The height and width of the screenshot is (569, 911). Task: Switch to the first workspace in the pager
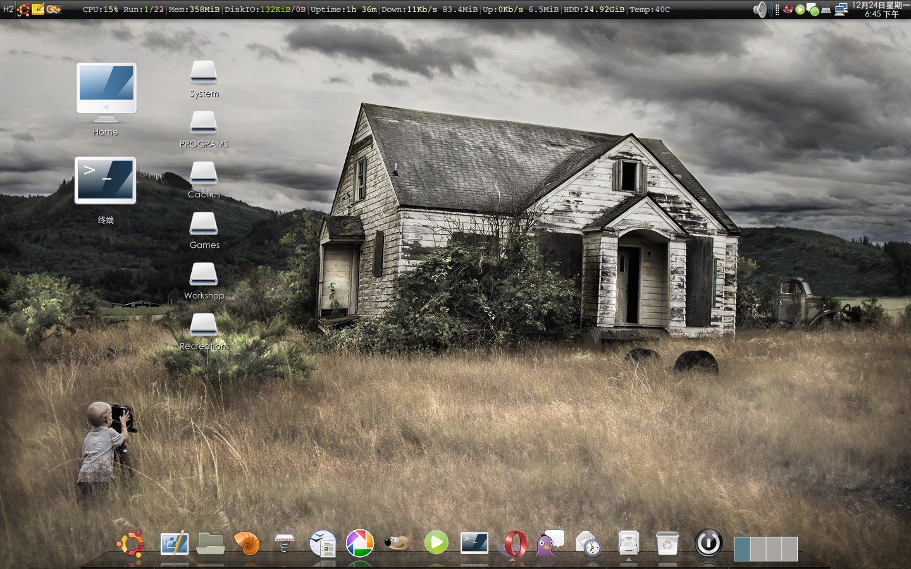[x=742, y=549]
